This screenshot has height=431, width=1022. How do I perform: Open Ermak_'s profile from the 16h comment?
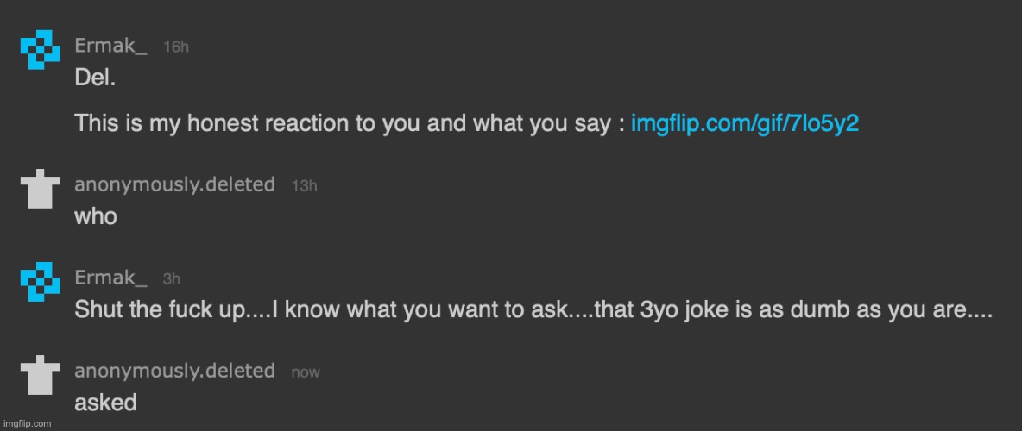(110, 46)
